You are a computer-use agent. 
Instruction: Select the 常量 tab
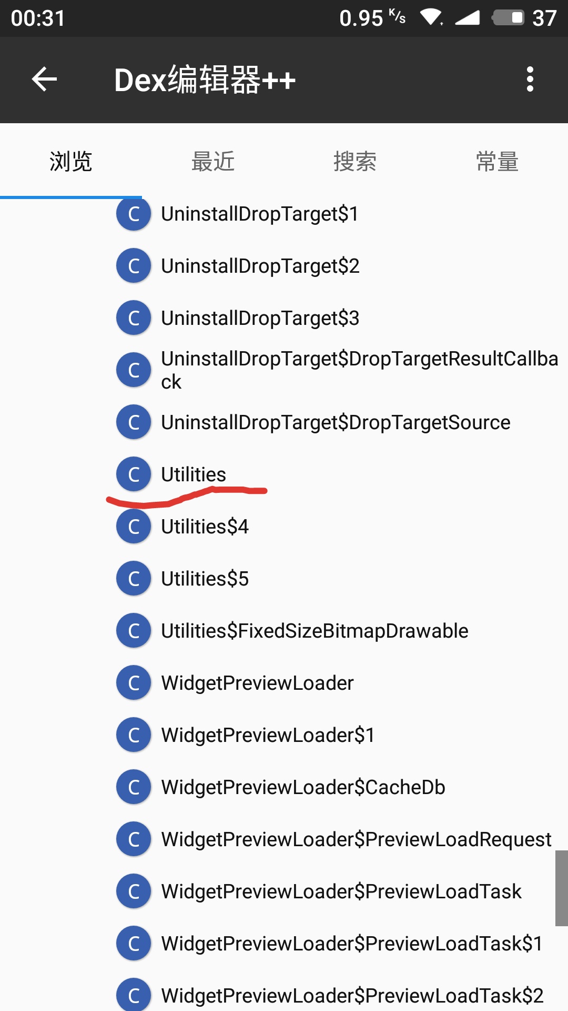pyautogui.click(x=497, y=161)
